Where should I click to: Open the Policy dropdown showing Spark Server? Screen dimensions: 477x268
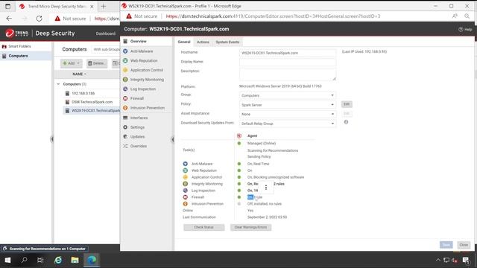pos(288,105)
